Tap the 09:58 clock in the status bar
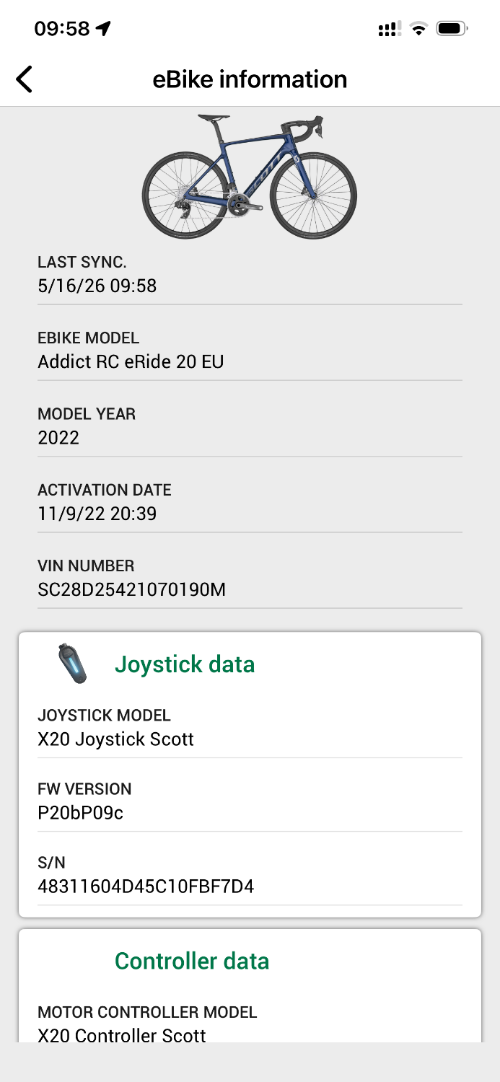Screen dimensions: 500x1082 coord(62,29)
